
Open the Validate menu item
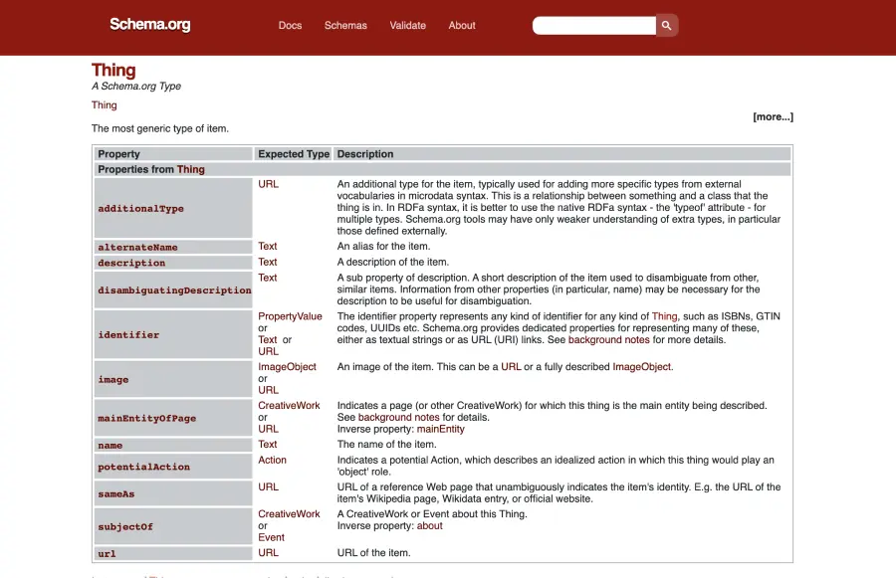click(x=407, y=25)
